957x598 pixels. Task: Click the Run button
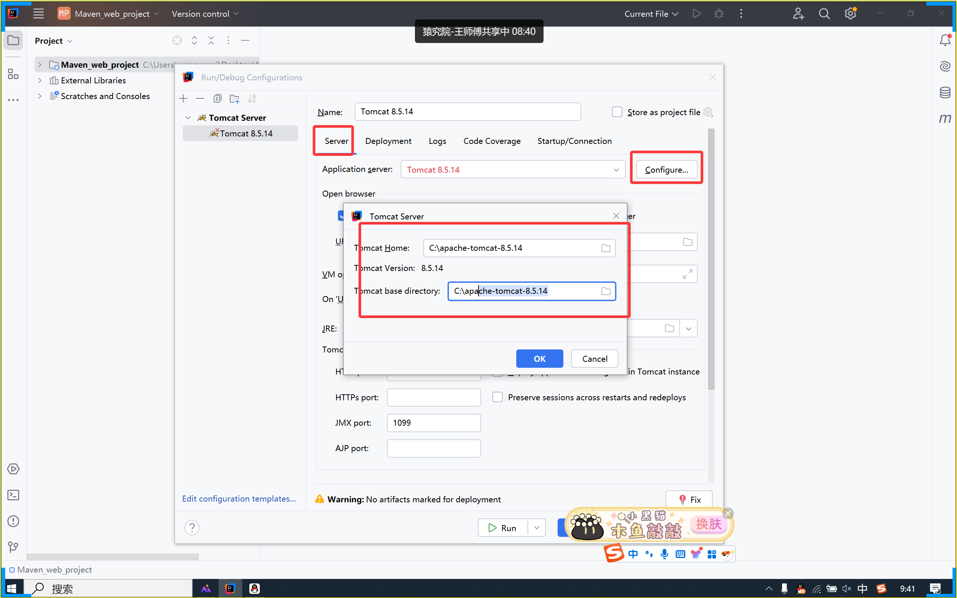click(503, 528)
